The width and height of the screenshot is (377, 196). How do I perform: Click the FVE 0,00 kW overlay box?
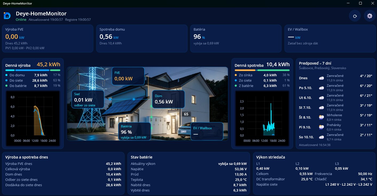[x=128, y=76]
